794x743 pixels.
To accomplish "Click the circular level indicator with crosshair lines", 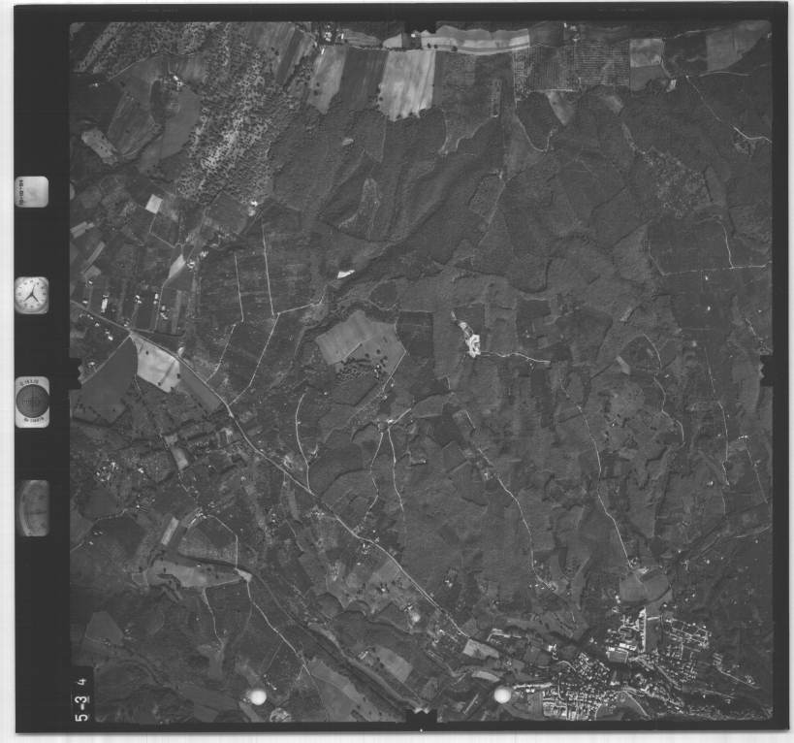I will point(32,402).
